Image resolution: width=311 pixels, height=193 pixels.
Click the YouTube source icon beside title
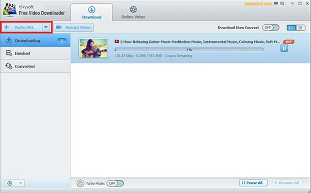(x=117, y=41)
